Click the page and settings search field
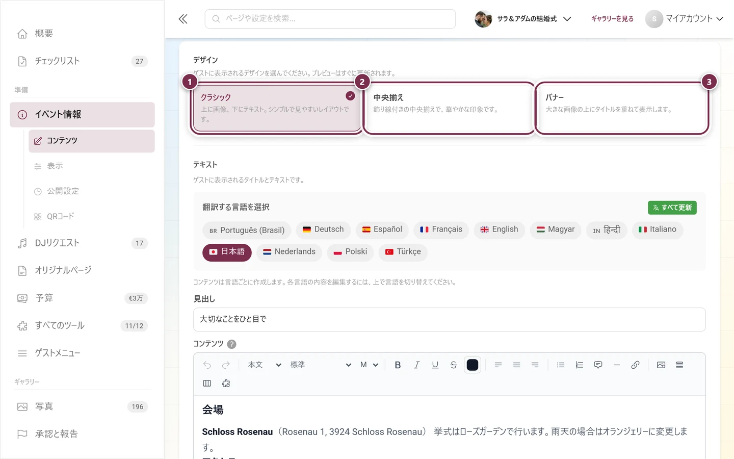734x459 pixels. (330, 19)
